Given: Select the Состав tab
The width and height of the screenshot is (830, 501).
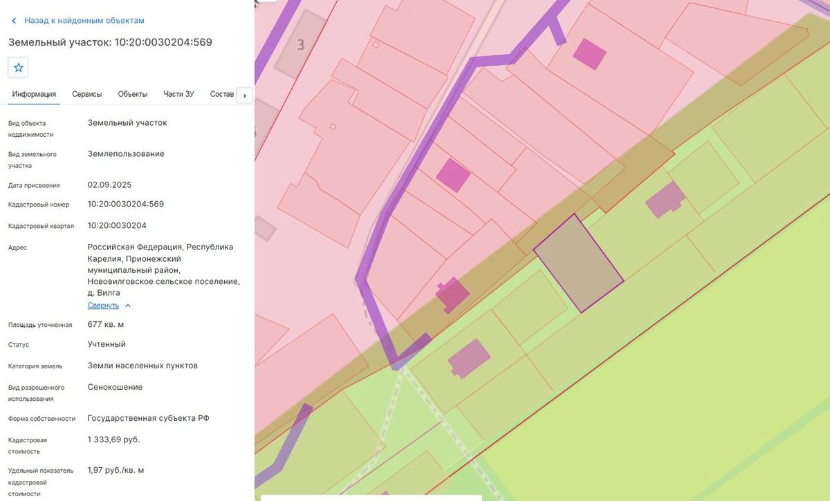Looking at the screenshot, I should click(222, 94).
